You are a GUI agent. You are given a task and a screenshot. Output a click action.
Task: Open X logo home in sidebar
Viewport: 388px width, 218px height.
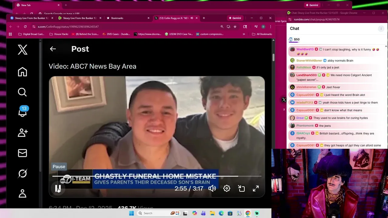(22, 50)
